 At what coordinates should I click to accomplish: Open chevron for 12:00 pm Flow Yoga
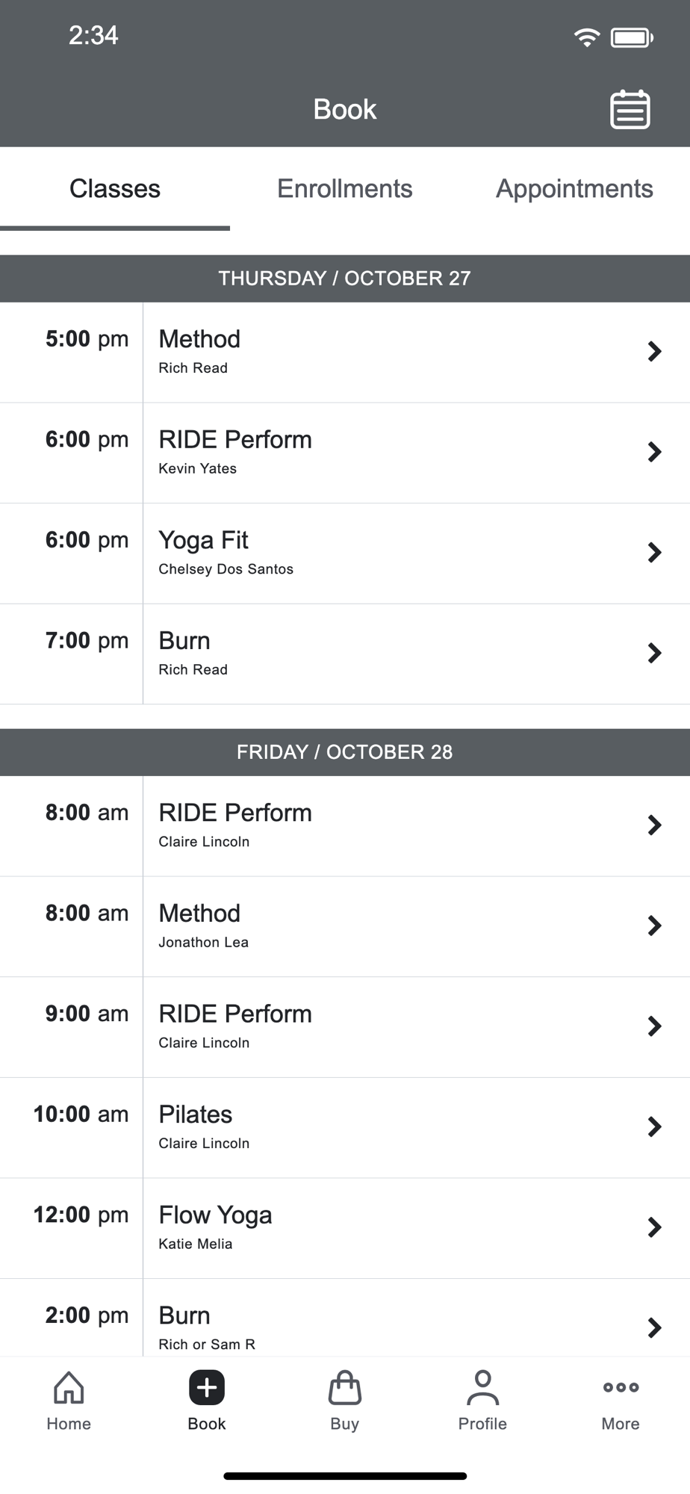pyautogui.click(x=654, y=1227)
